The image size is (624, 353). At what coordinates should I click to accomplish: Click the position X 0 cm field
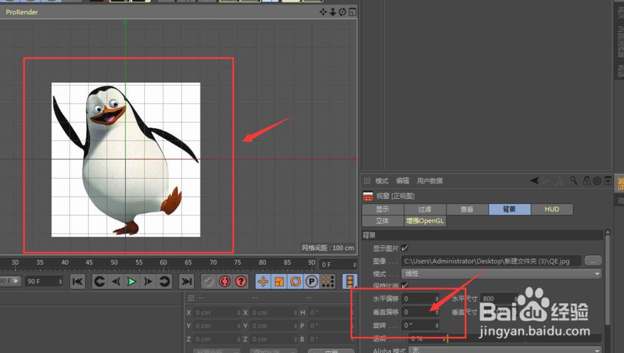(x=217, y=313)
